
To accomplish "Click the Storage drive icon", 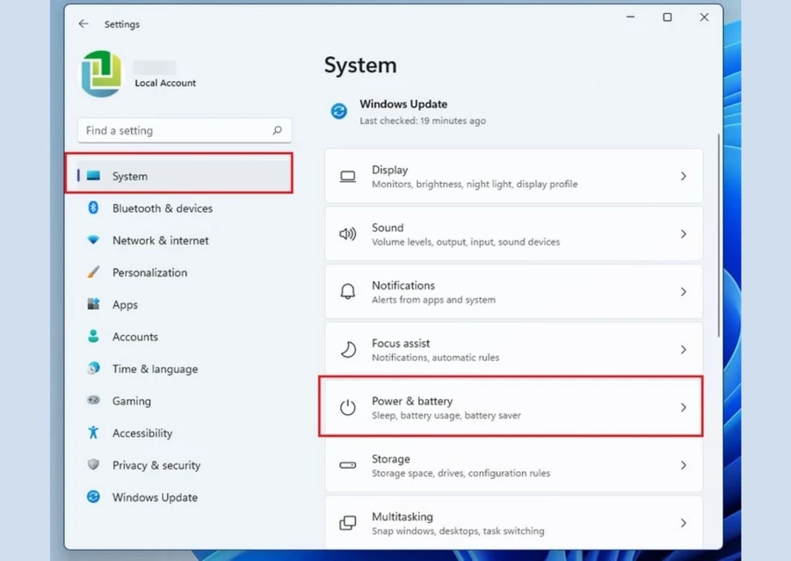I will 347,465.
